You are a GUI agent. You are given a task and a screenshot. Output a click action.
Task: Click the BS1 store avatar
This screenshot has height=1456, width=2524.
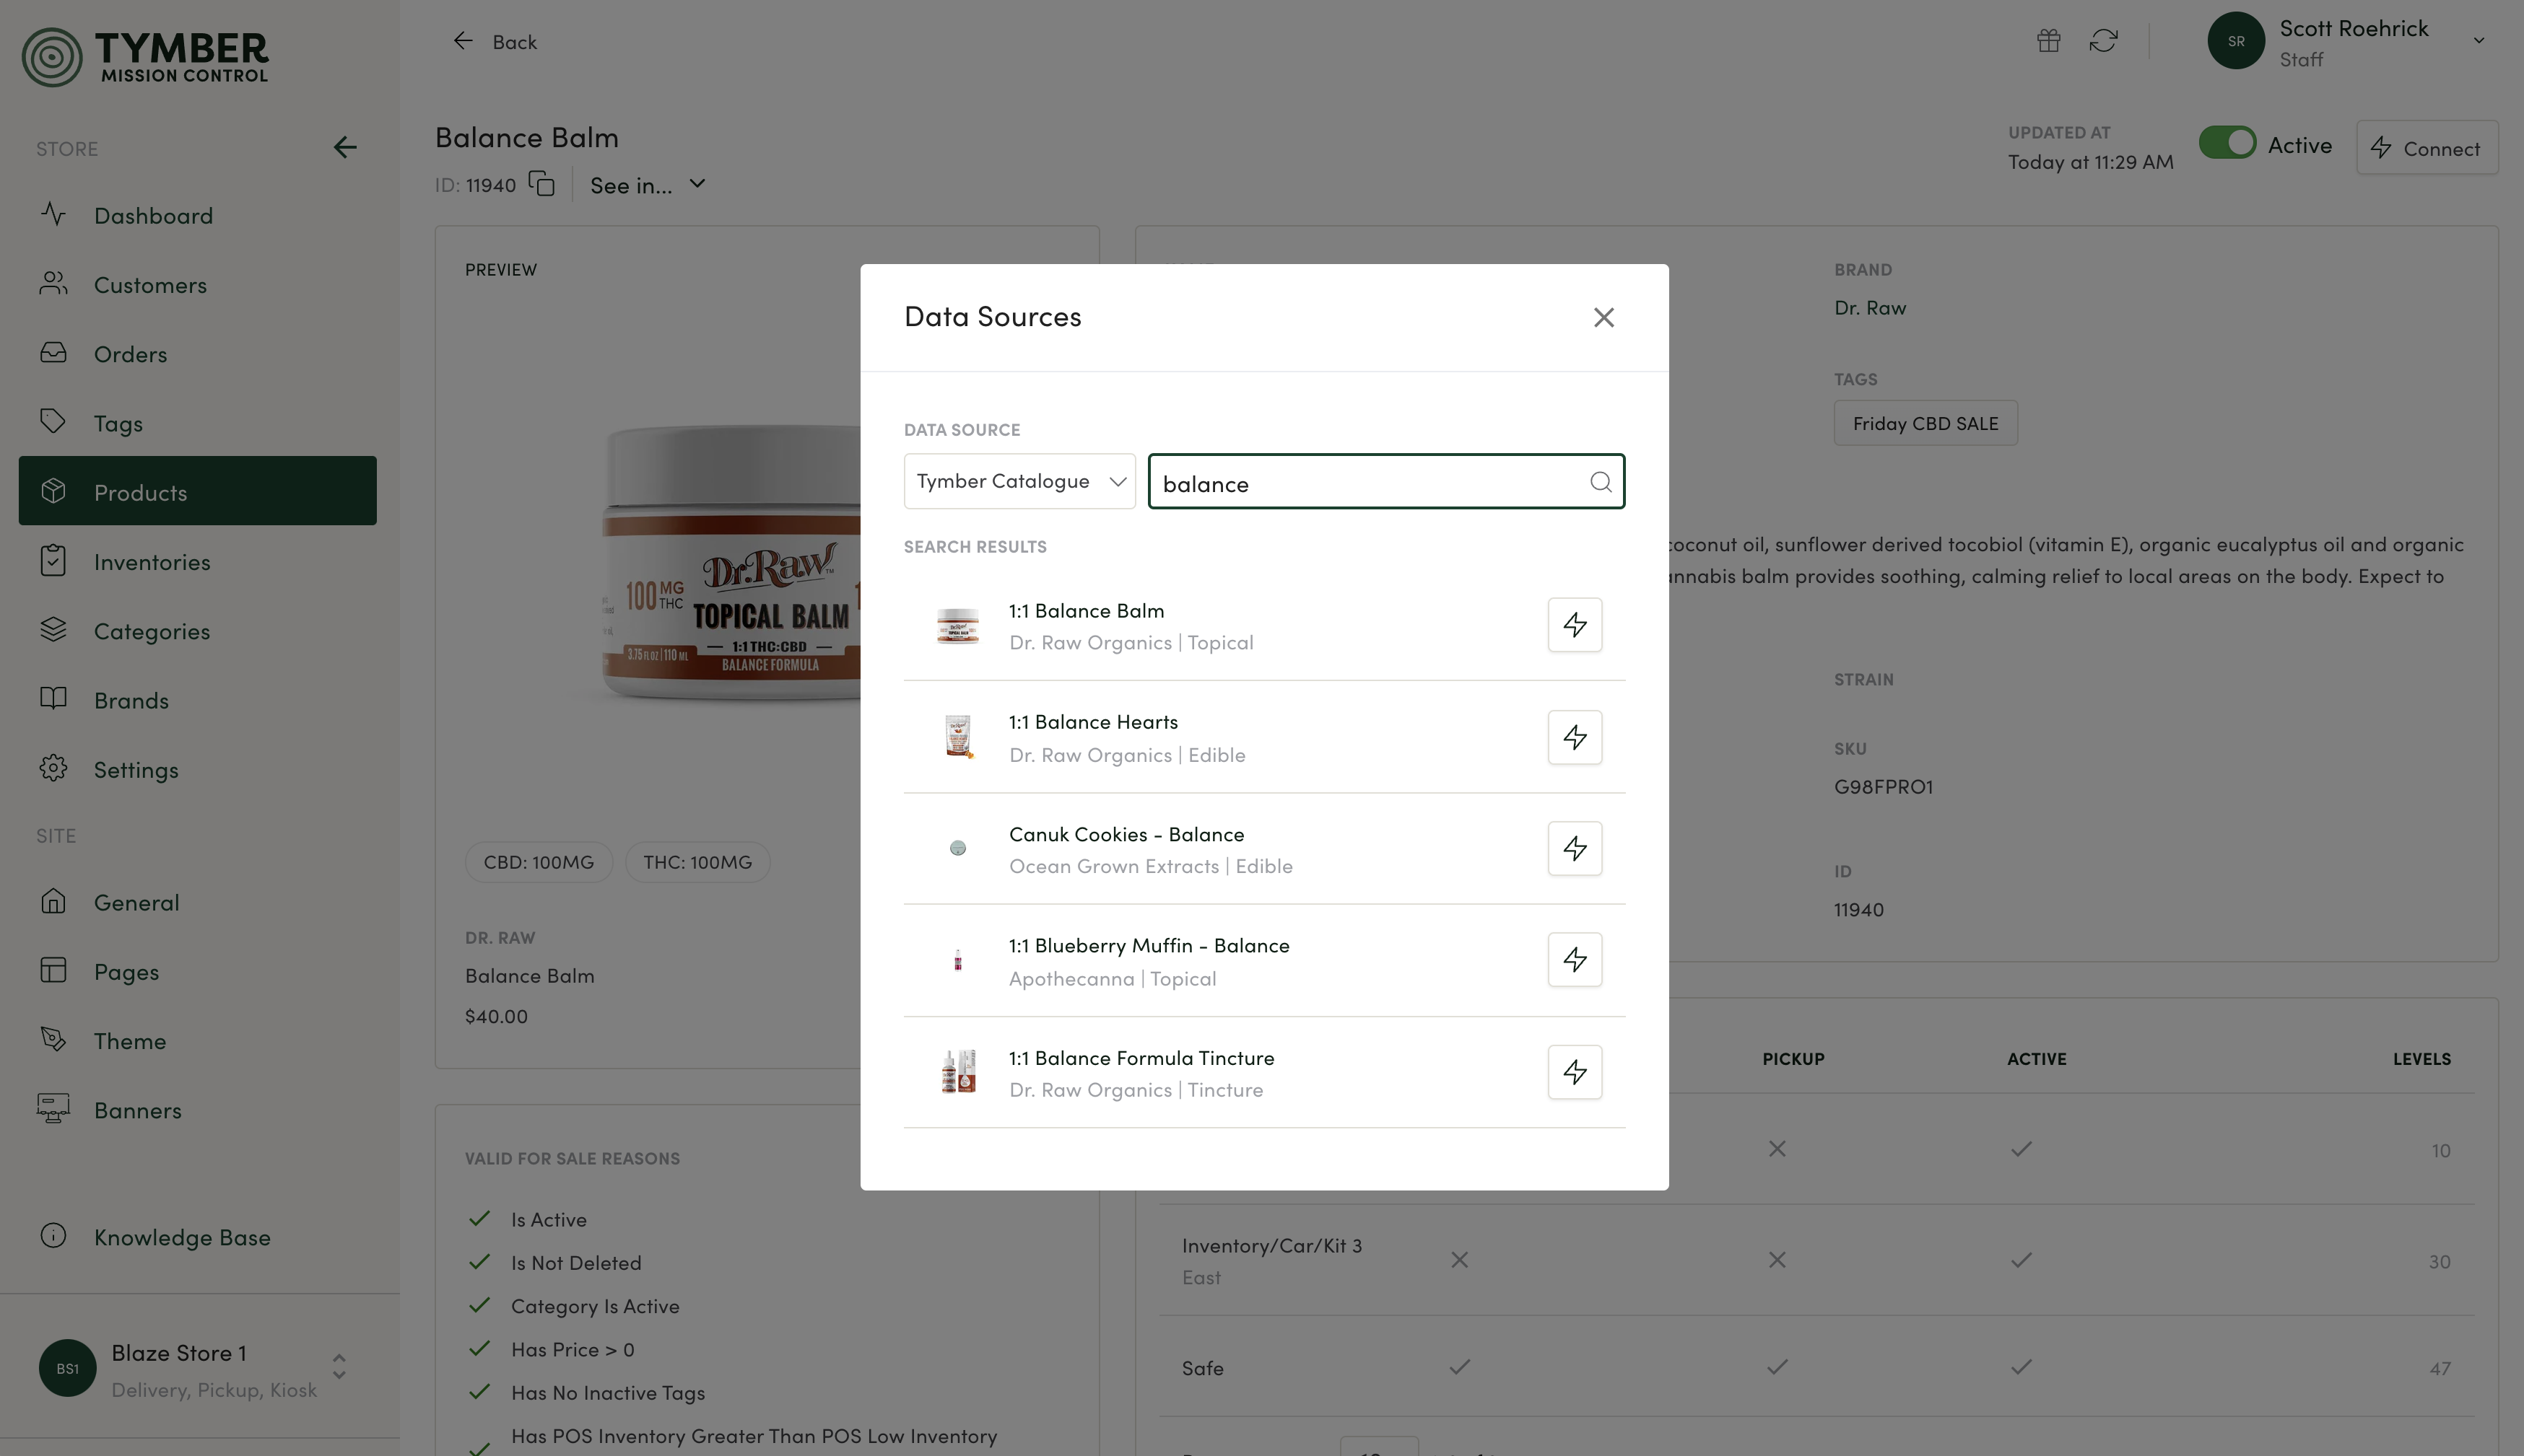67,1368
